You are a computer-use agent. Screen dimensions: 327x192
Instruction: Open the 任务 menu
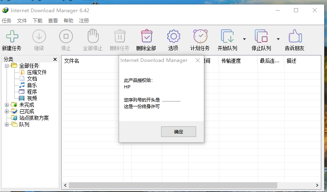click(x=7, y=21)
